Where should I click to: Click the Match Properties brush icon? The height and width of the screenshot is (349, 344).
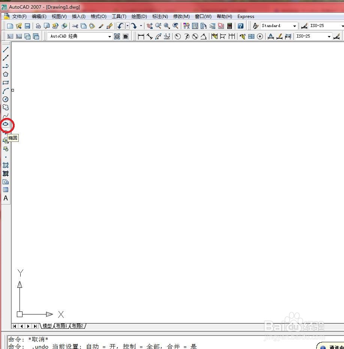[101, 26]
